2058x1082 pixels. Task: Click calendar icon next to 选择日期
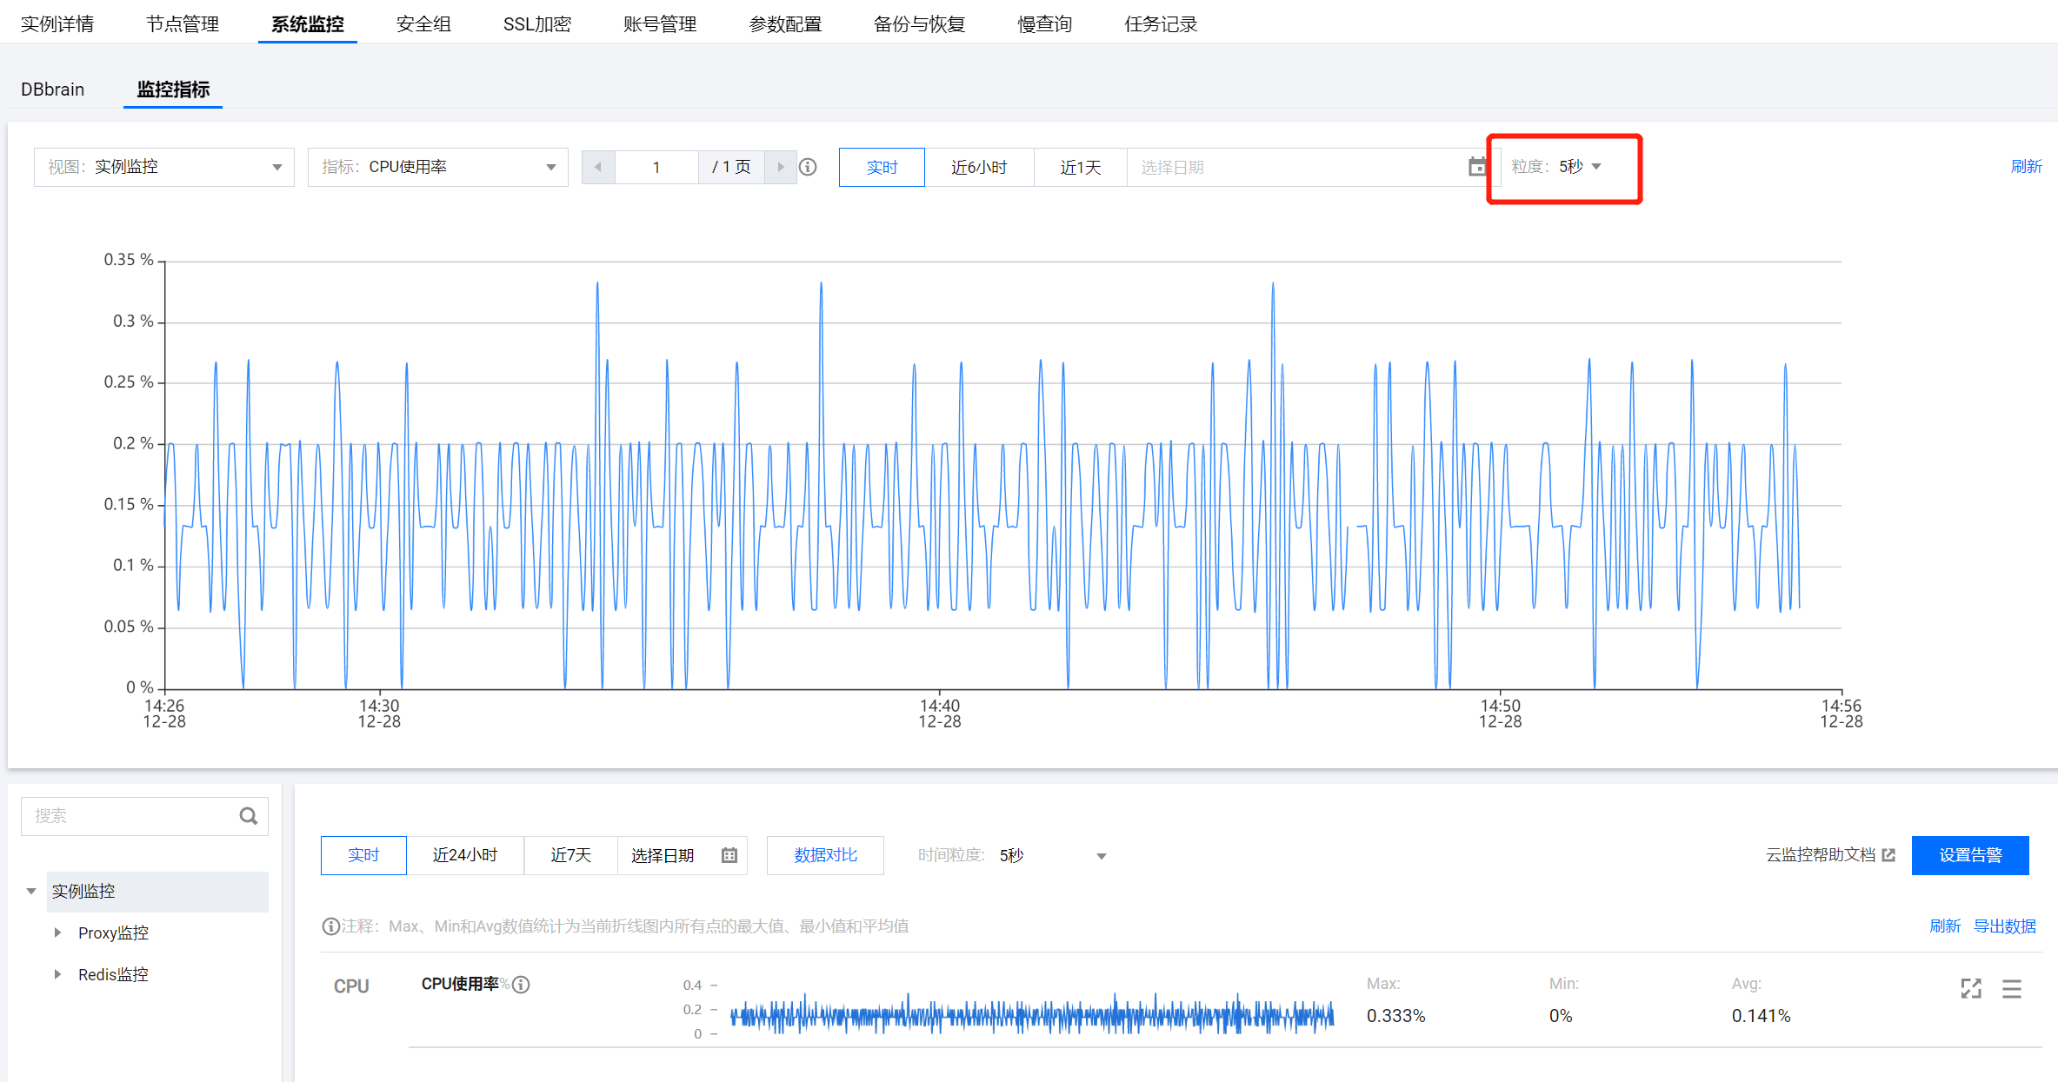[729, 856]
